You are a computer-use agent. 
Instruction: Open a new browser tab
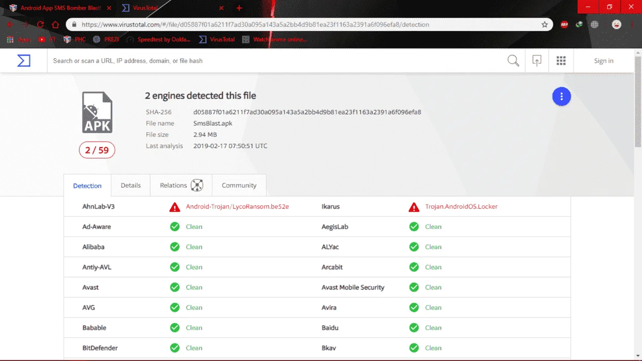pyautogui.click(x=239, y=8)
